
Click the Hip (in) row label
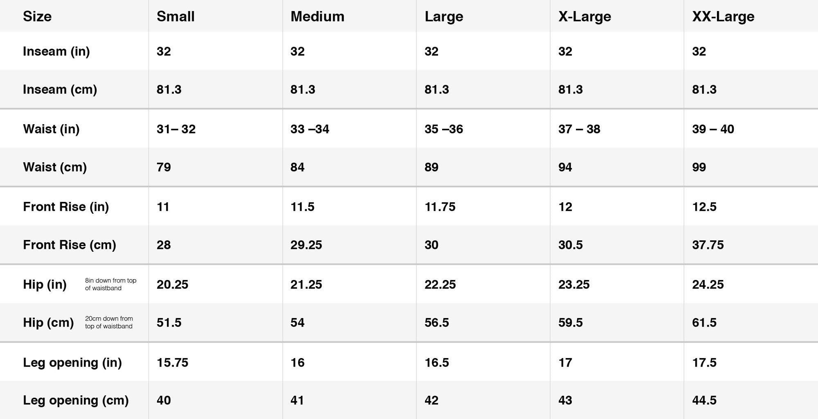45,285
